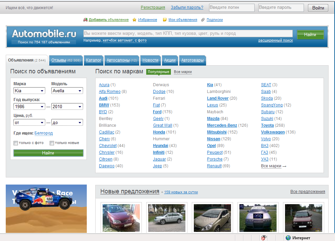This screenshot has width=335, height=241.
Task: Open the Volkswagen brand link
Action: 273,132
